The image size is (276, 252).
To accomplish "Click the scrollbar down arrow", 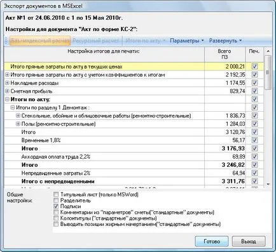I will [x=268, y=184].
